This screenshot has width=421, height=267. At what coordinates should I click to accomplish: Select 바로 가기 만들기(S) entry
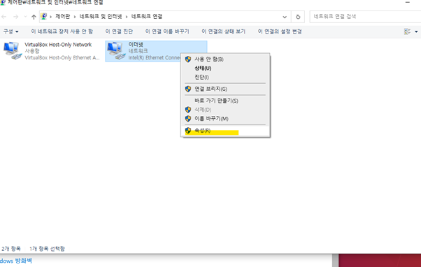(225, 101)
